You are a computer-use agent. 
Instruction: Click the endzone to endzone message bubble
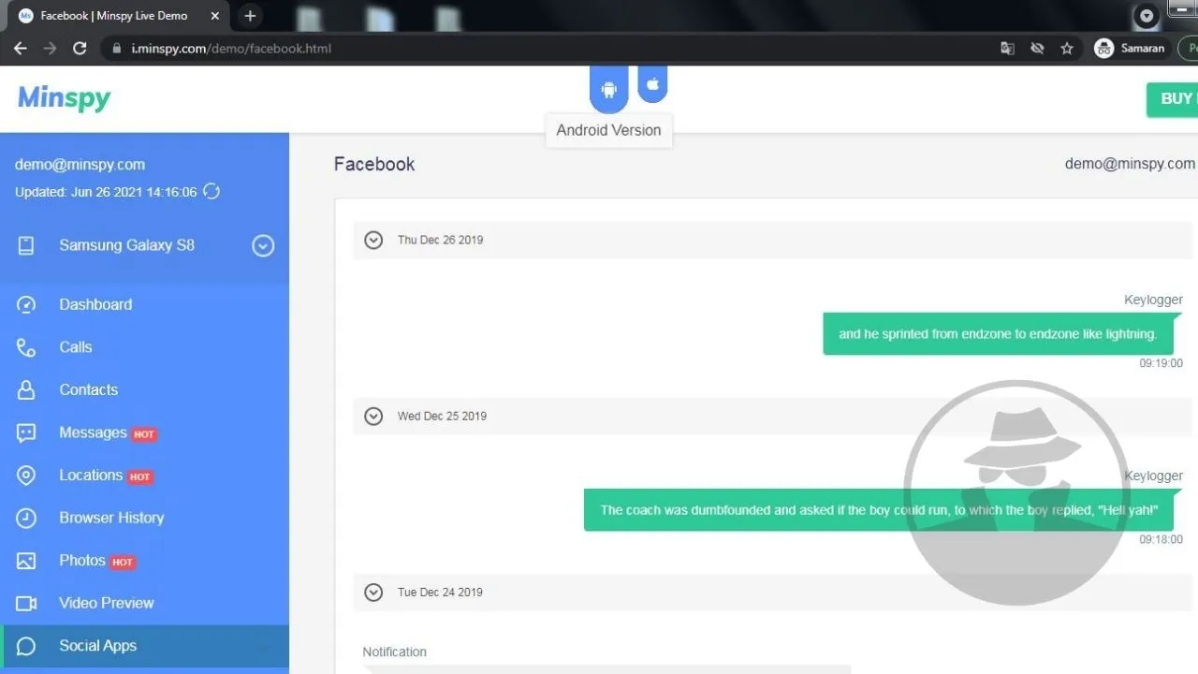tap(998, 334)
